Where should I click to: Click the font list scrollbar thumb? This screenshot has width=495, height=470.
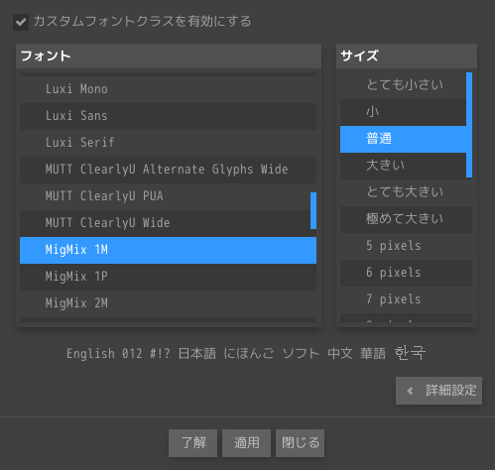(x=313, y=210)
